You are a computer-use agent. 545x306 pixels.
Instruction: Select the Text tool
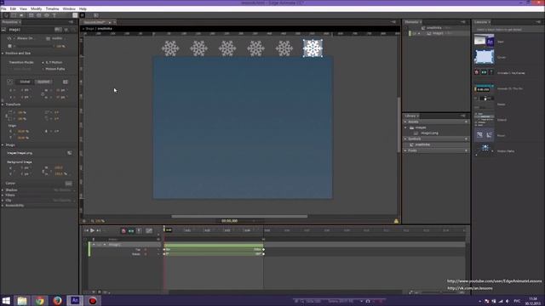(54, 15)
